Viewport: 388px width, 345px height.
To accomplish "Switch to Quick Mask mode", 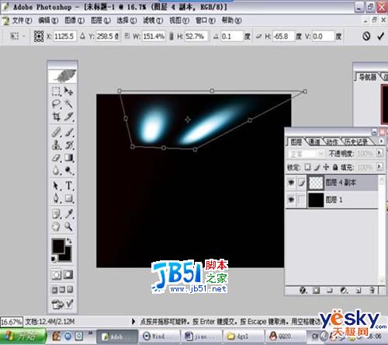I will coord(68,274).
